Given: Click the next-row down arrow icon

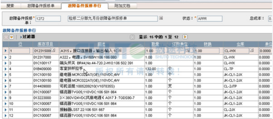Looking at the screenshot, I should click(x=11, y=37).
